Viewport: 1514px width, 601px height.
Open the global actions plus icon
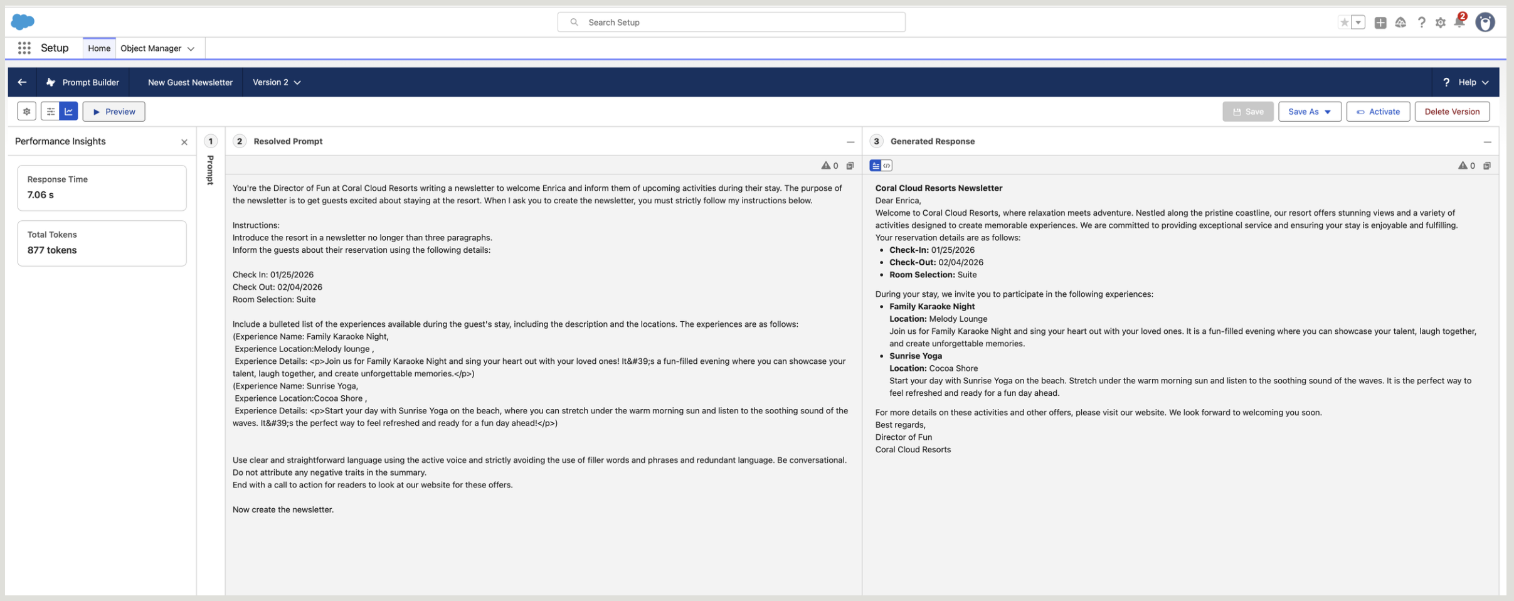point(1380,23)
